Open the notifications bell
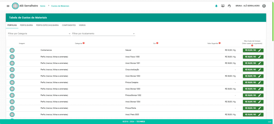This screenshot has height=124, width=274. point(216,6)
